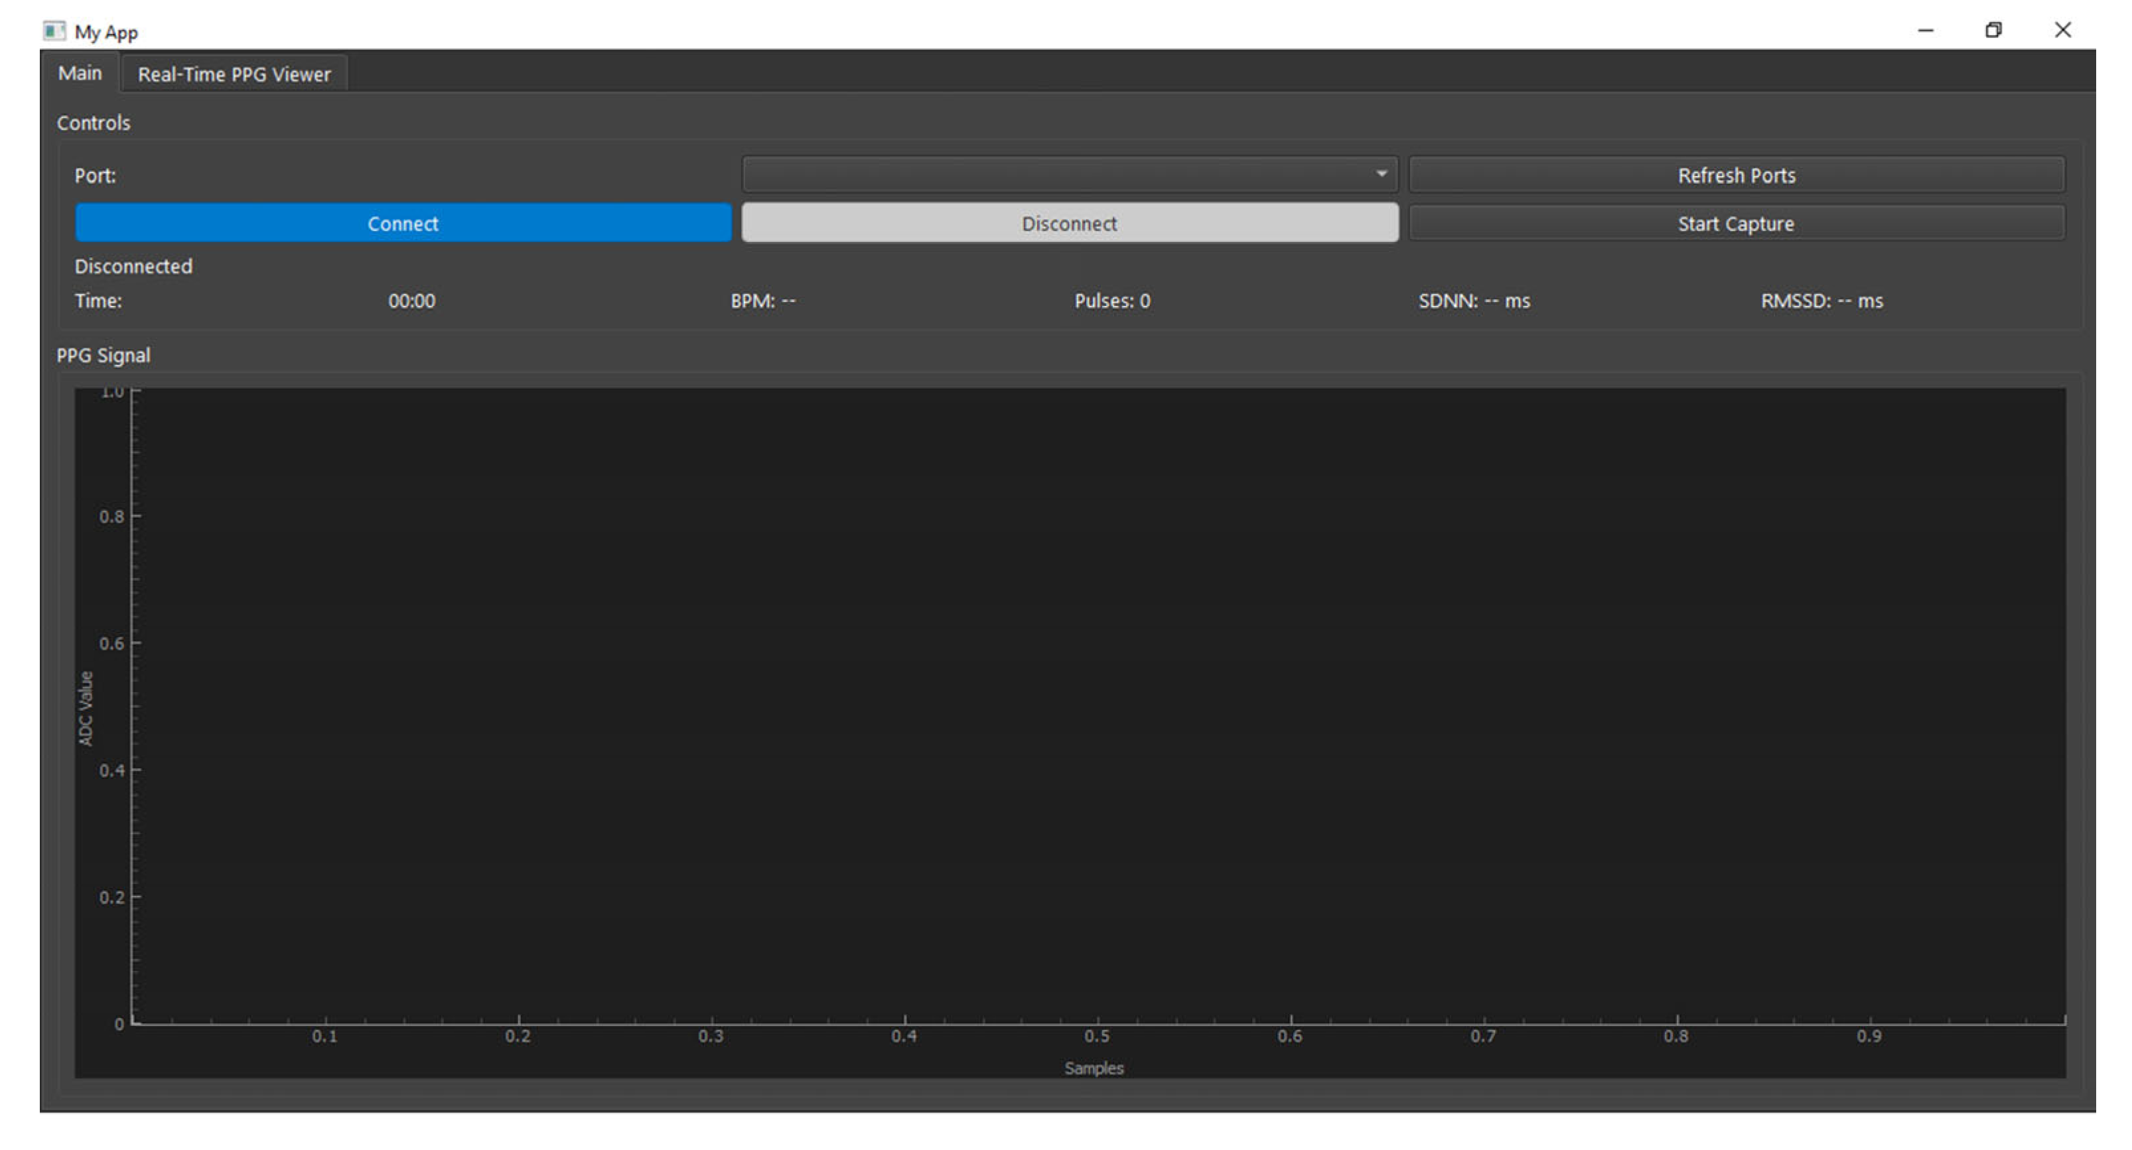
Task: Open the Port combo box
Action: 1060,175
